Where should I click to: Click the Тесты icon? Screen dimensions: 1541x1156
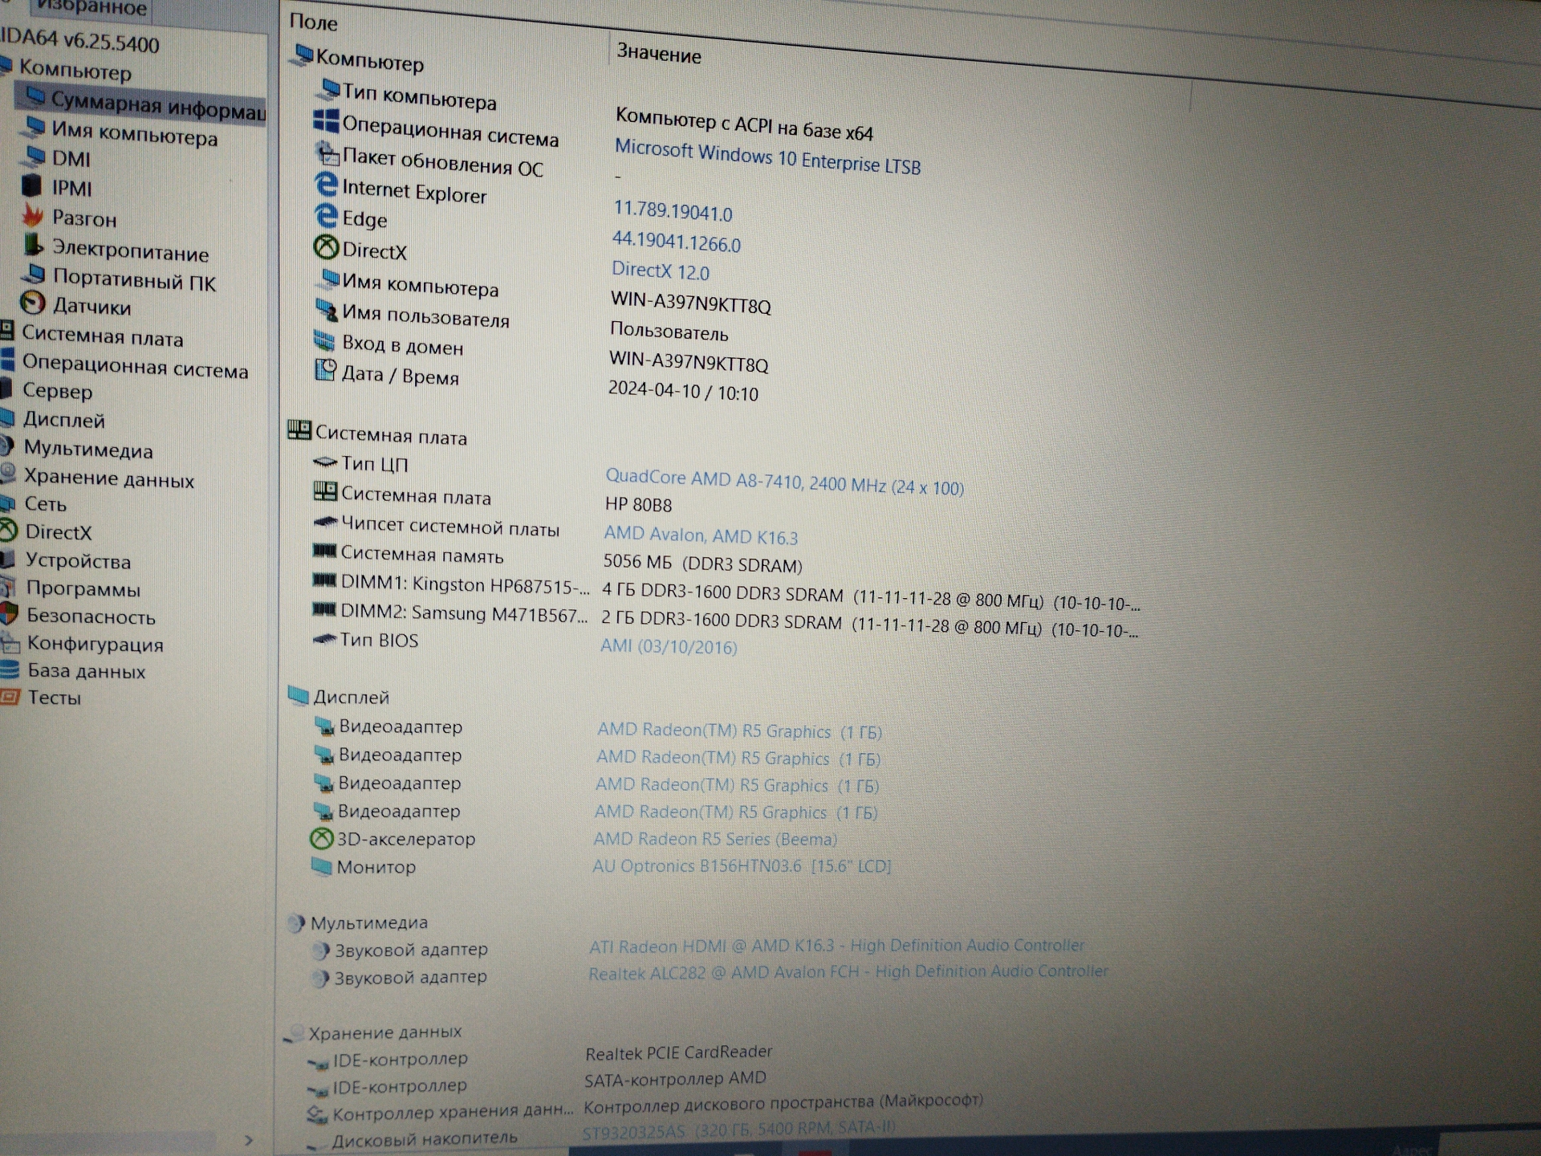pyautogui.click(x=10, y=697)
